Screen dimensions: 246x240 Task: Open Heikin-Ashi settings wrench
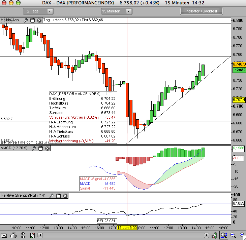[26, 20]
